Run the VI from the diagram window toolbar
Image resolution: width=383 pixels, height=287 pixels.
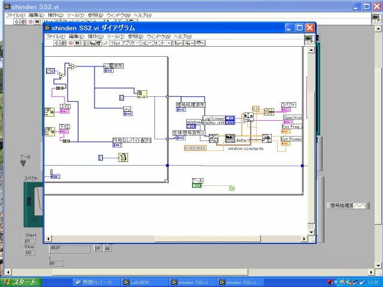[56, 43]
